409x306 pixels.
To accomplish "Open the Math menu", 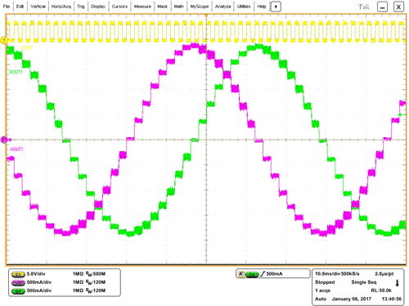I will coord(178,7).
